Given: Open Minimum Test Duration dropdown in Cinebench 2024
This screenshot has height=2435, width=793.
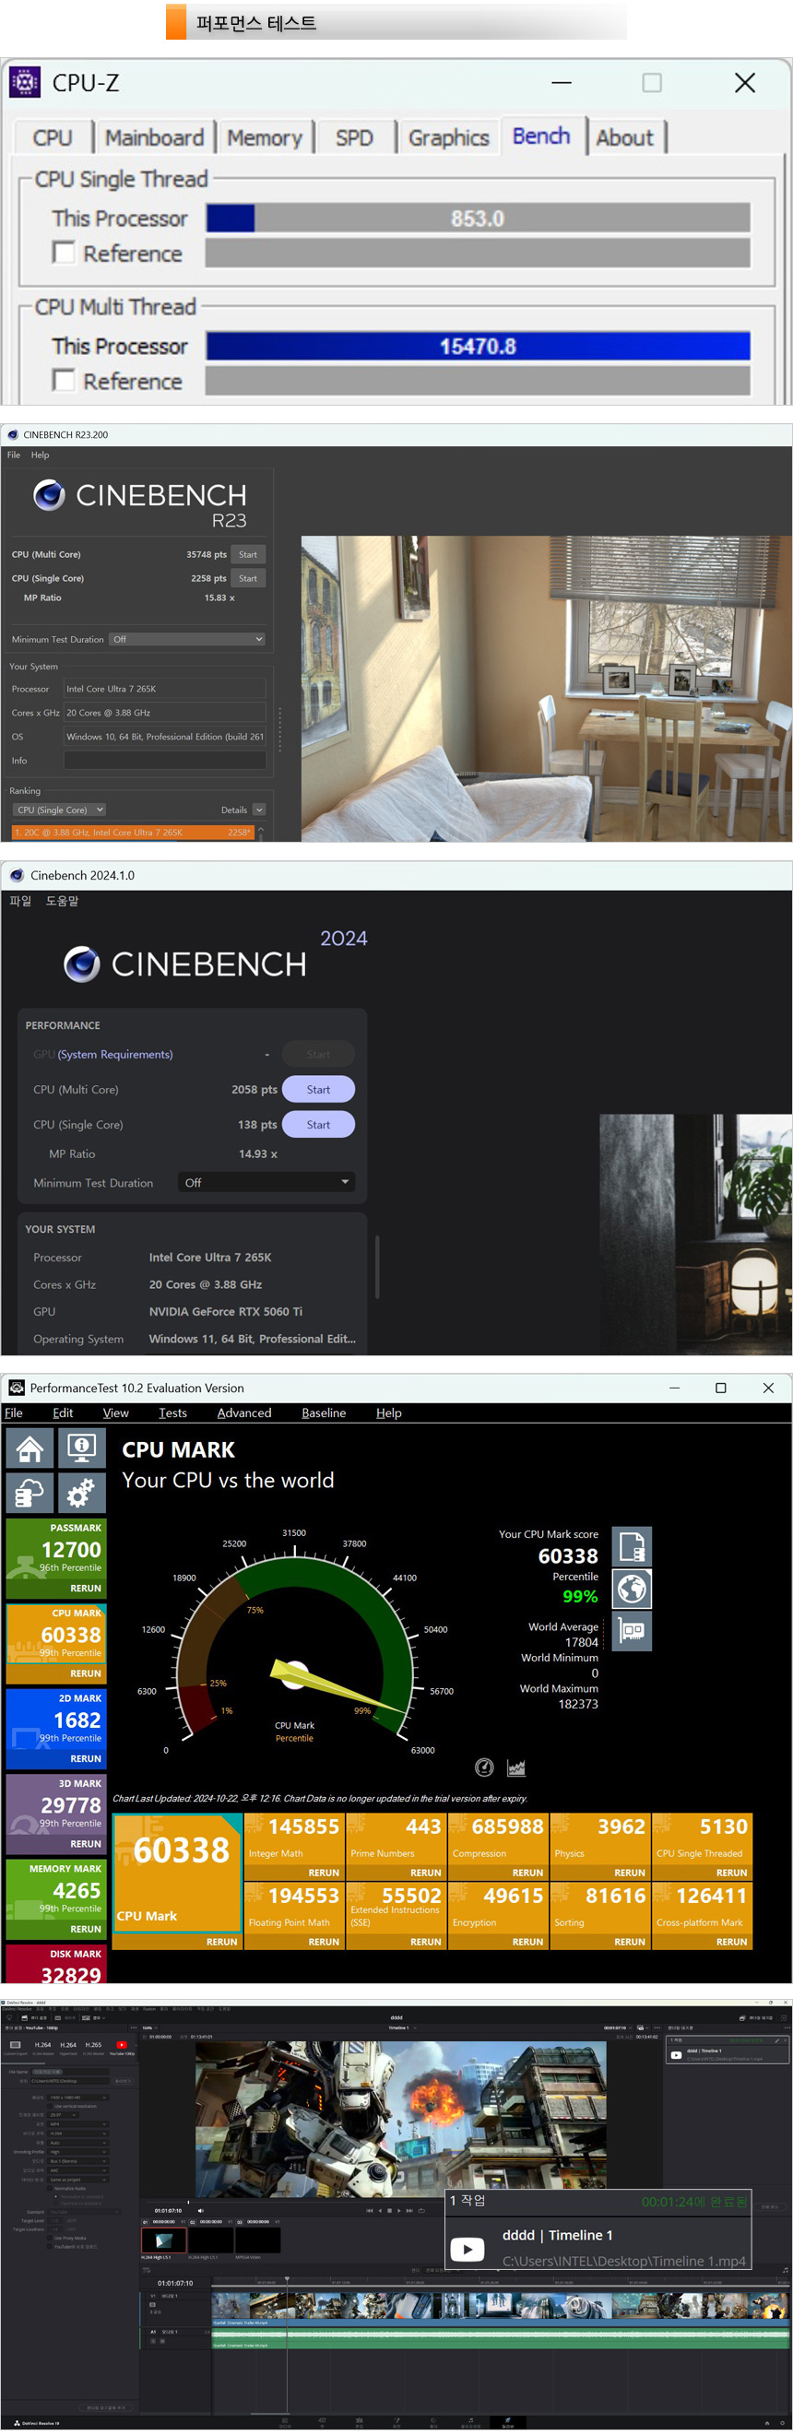Looking at the screenshot, I should tap(266, 1183).
